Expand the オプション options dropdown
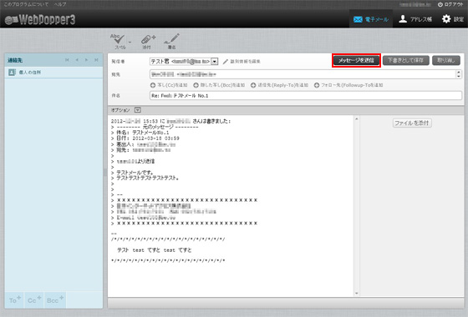The width and height of the screenshot is (468, 317). (138, 110)
